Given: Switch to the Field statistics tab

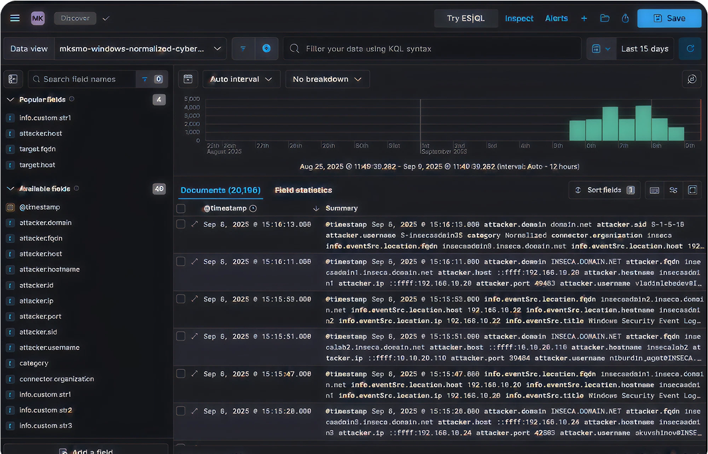Looking at the screenshot, I should coord(303,190).
